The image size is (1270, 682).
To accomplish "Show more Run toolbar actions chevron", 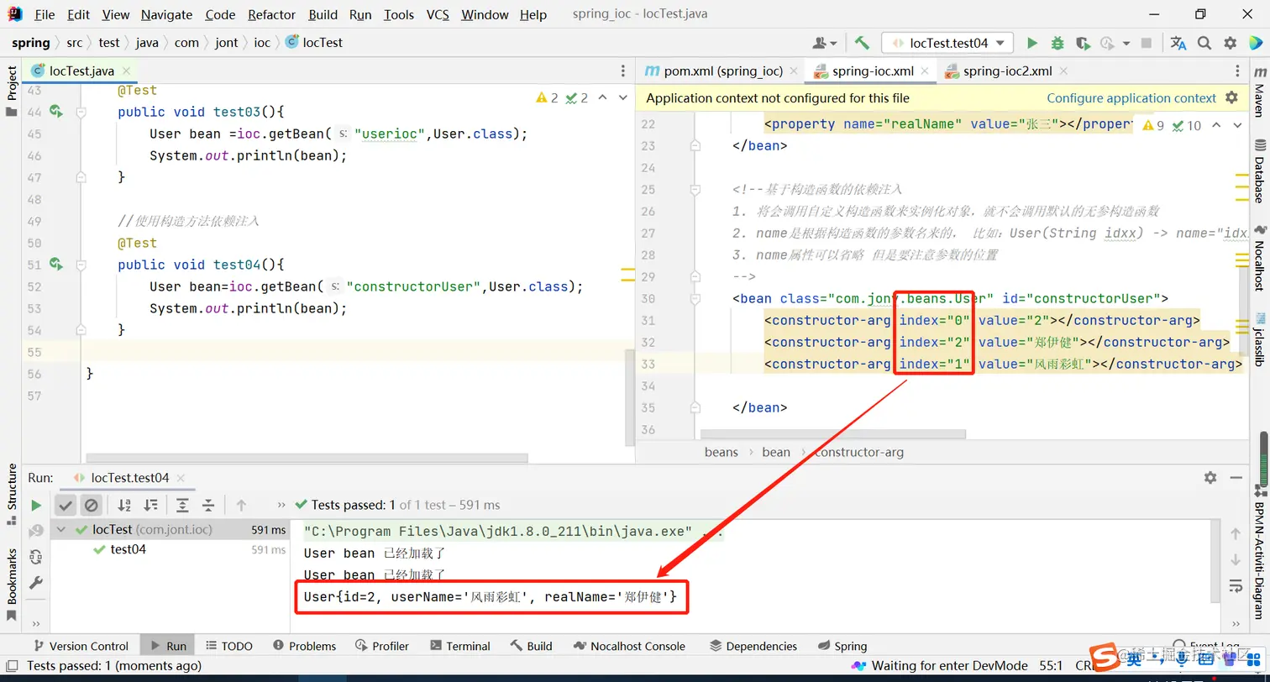I will tap(281, 505).
